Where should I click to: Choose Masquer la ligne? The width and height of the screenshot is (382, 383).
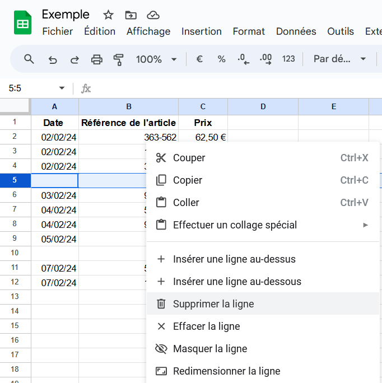pyautogui.click(x=263, y=349)
